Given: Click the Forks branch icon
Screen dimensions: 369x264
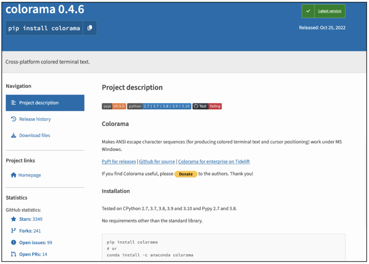Looking at the screenshot, I should click(14, 231).
